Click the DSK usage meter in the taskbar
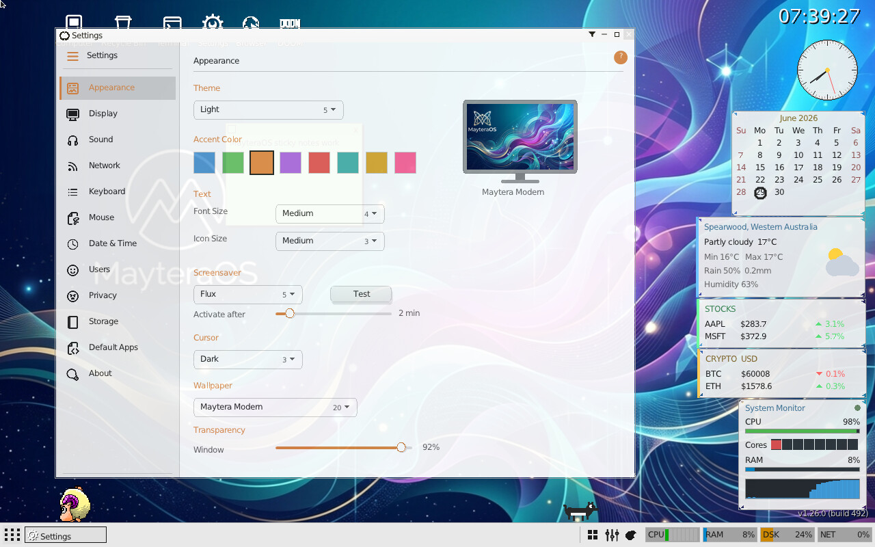This screenshot has height=547, width=875. coord(787,535)
